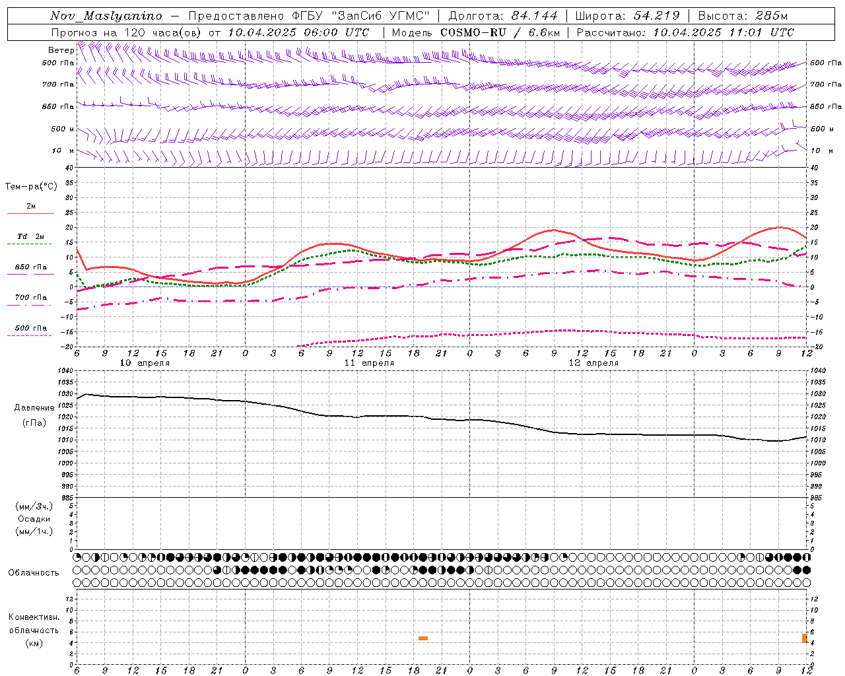Select the 10.04.2025 06:00 UTC start time
Image resolution: width=845 pixels, height=676 pixels.
(298, 32)
